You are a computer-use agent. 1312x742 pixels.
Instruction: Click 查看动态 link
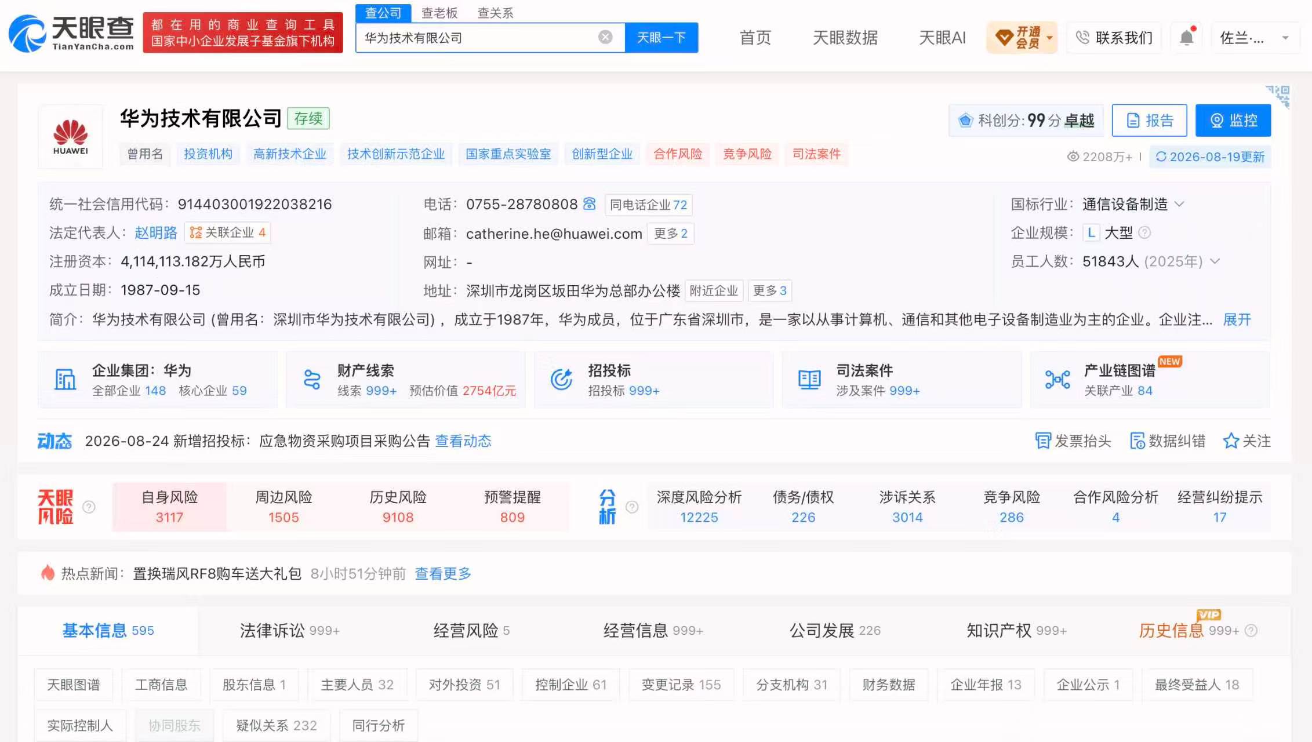click(463, 441)
